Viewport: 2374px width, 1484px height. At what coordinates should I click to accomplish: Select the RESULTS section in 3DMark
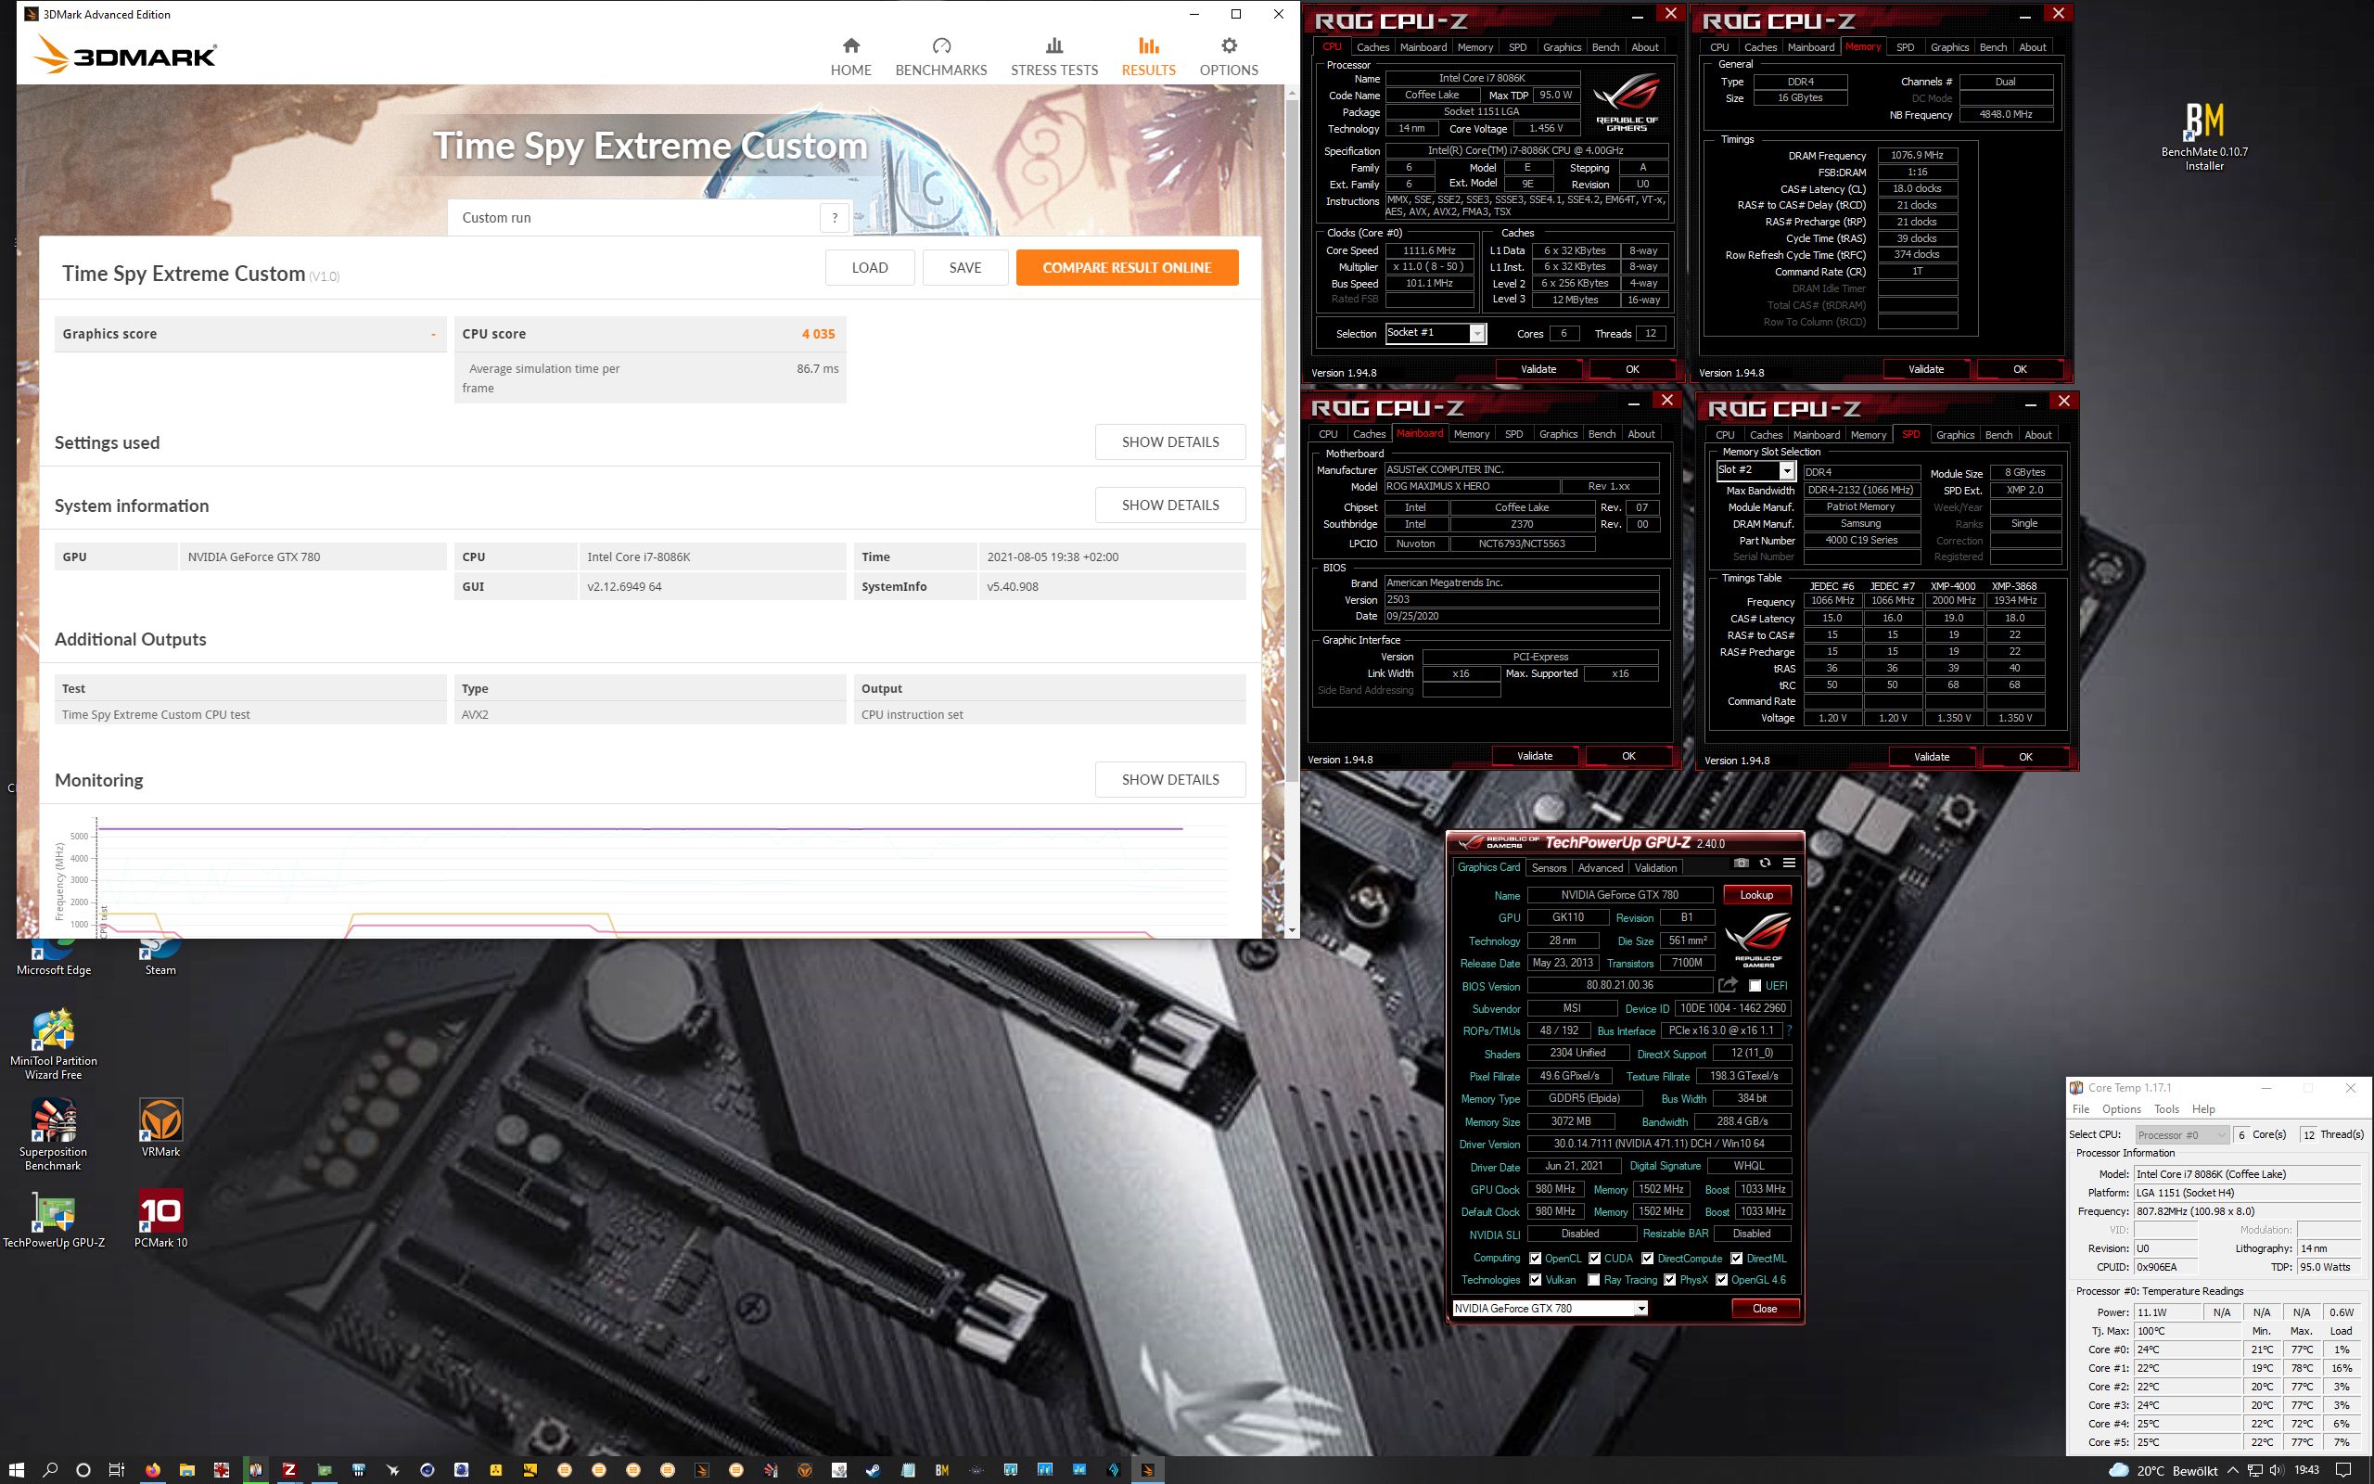(x=1148, y=57)
